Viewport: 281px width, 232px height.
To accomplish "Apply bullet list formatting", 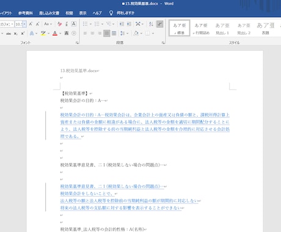I will point(85,24).
